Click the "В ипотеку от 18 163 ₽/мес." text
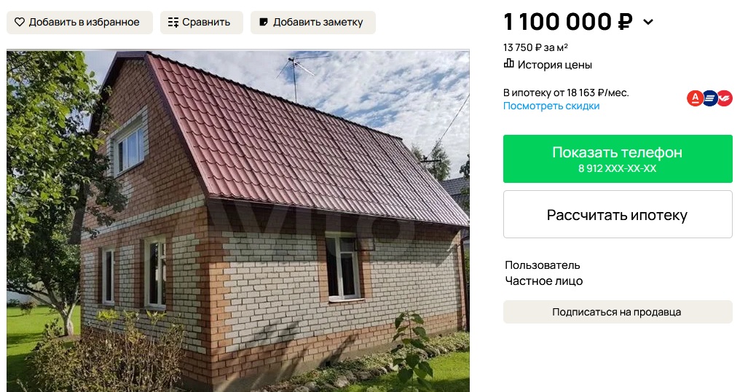The width and height of the screenshot is (756, 392). pyautogui.click(x=566, y=93)
